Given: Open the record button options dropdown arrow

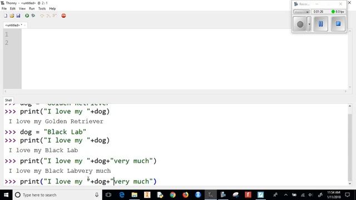Looking at the screenshot, I should click(309, 24).
